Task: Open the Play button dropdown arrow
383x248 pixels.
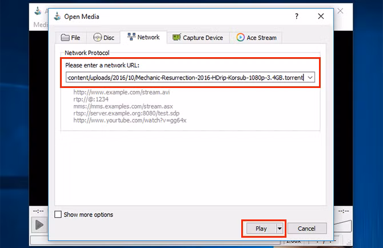Action: [280, 229]
